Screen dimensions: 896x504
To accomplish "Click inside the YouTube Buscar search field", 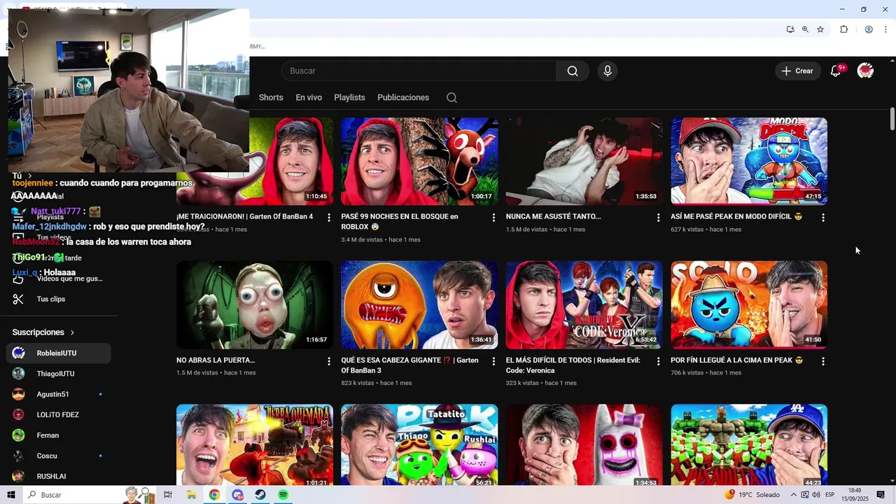I will pyautogui.click(x=419, y=71).
